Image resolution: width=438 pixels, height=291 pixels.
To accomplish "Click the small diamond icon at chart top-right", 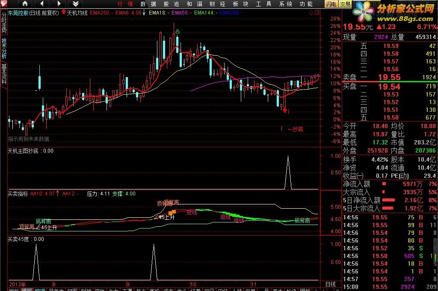I will [x=311, y=12].
